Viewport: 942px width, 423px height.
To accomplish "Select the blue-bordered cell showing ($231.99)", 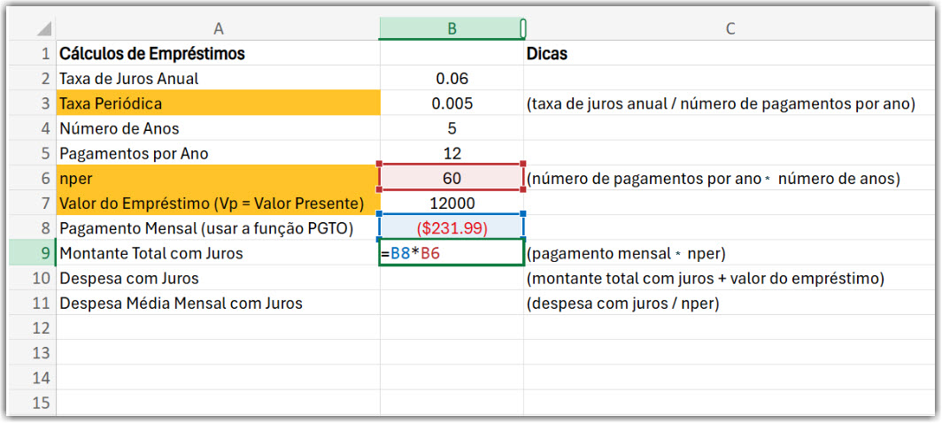I will 452,228.
